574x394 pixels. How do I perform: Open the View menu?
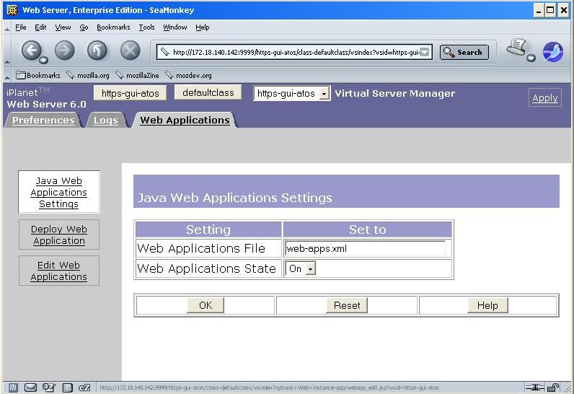click(63, 27)
